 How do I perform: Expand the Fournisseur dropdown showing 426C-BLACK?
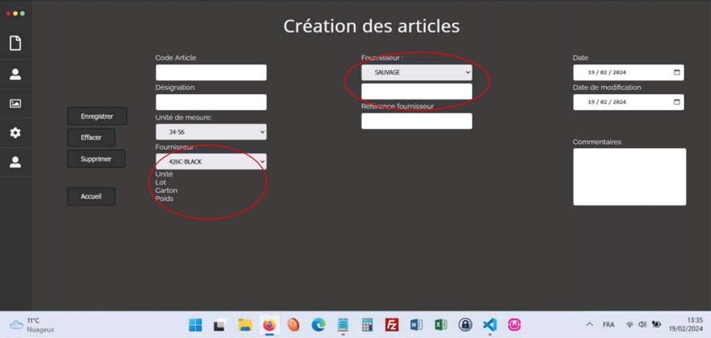211,162
